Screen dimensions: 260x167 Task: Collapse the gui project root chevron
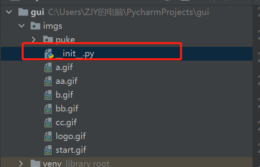click(9, 12)
